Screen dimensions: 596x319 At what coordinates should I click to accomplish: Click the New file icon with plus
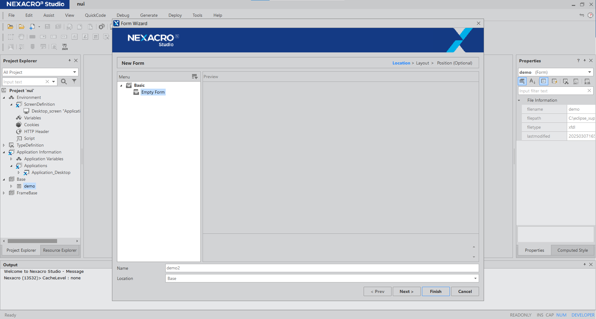32,27
